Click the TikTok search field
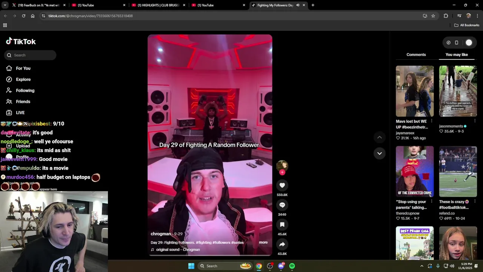The height and width of the screenshot is (272, 483). 31,55
